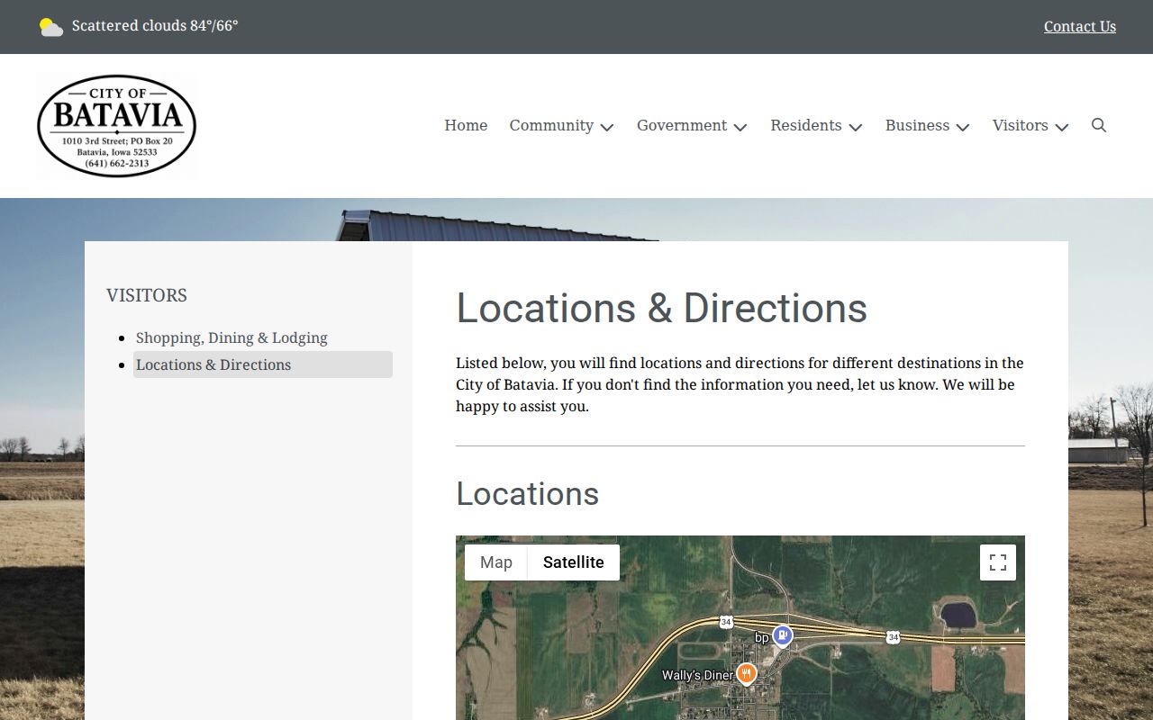
Task: Toggle fullscreen view on the map
Action: [x=998, y=562]
